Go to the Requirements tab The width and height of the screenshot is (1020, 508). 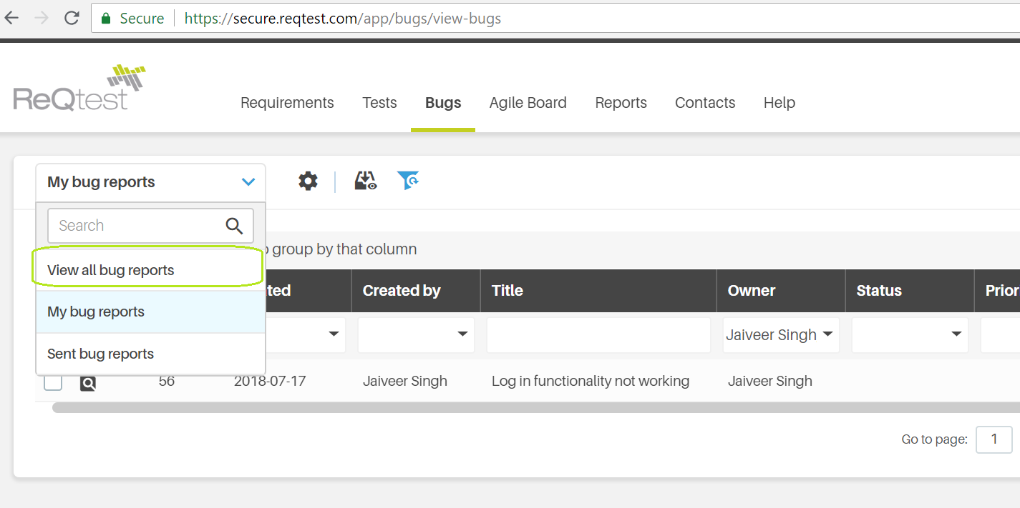287,103
